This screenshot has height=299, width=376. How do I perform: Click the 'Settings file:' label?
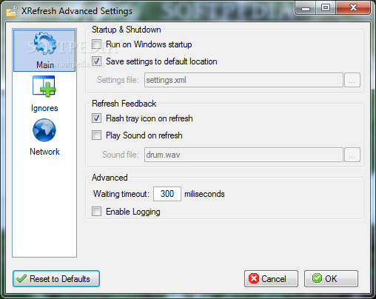point(118,80)
